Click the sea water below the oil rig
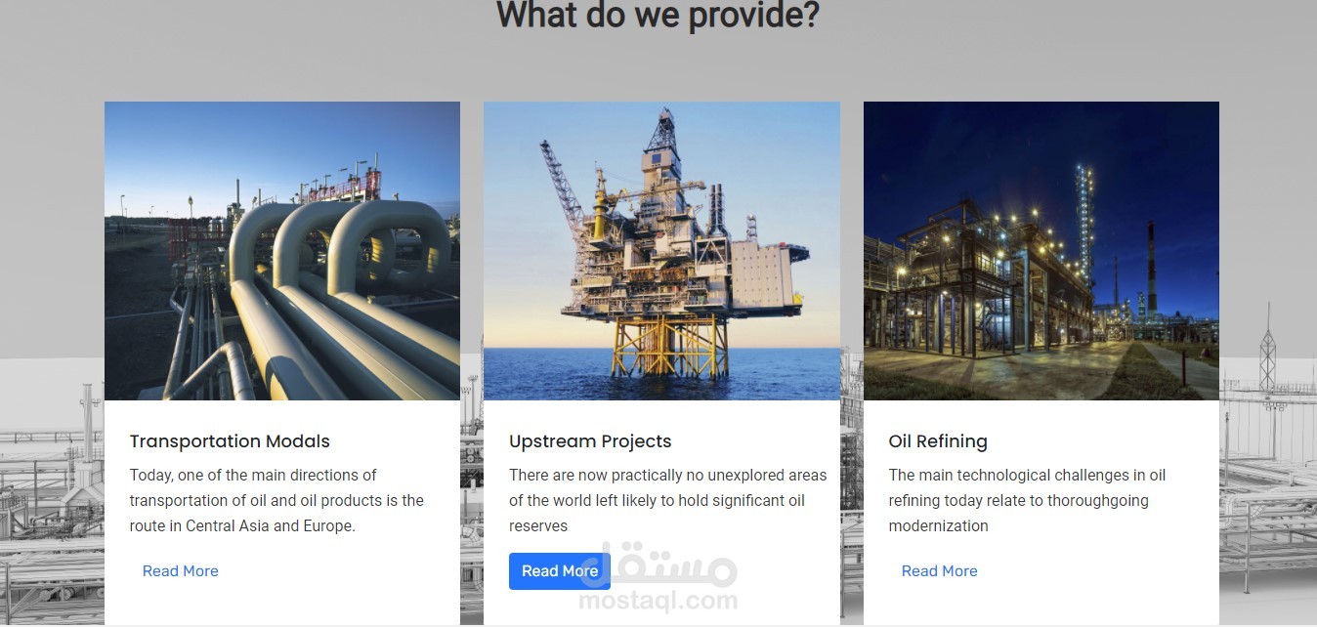Screen dimensions: 1317x627 pyautogui.click(x=661, y=374)
